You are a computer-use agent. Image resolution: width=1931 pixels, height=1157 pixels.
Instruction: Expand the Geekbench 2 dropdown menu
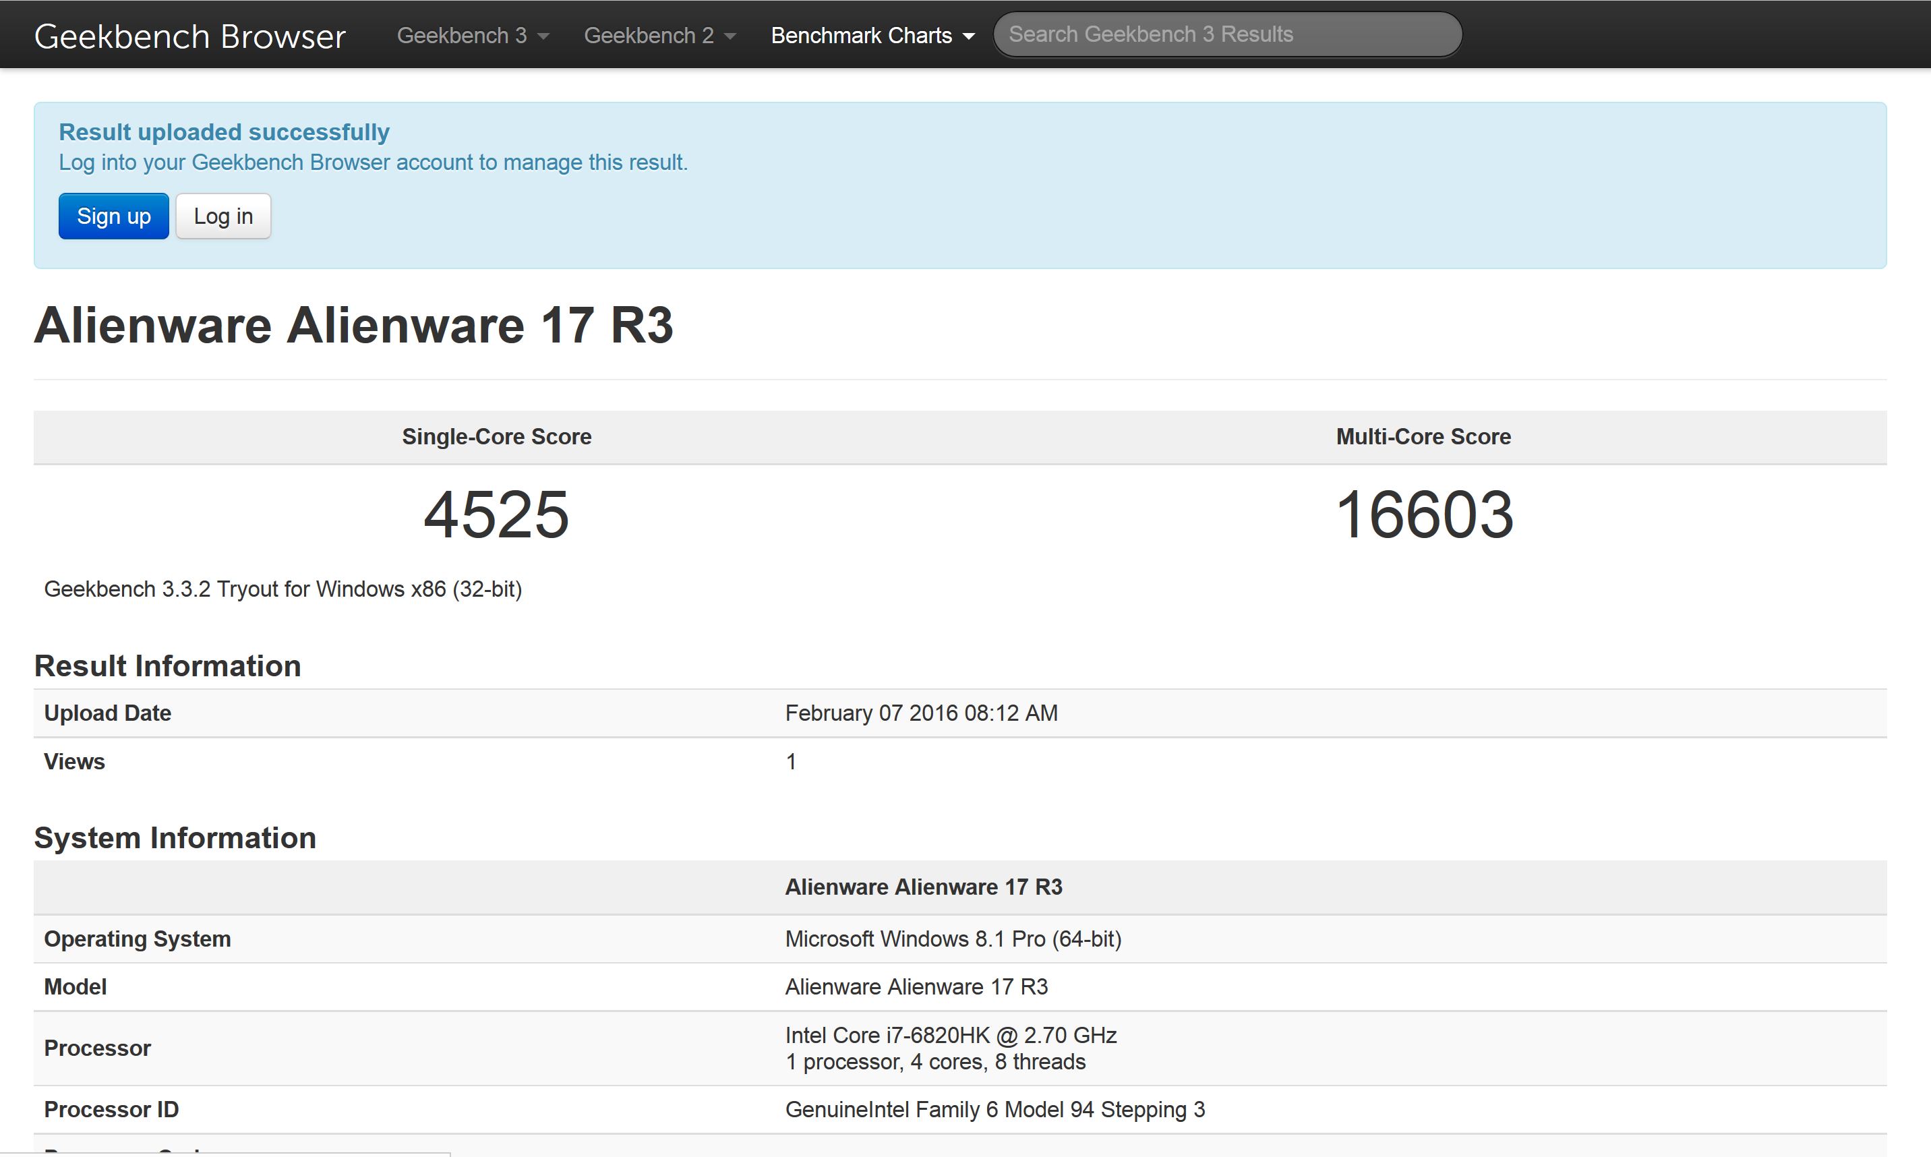(659, 35)
